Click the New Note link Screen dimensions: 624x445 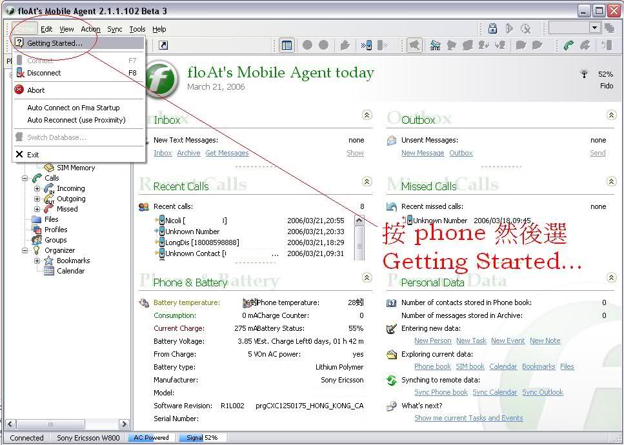[545, 341]
